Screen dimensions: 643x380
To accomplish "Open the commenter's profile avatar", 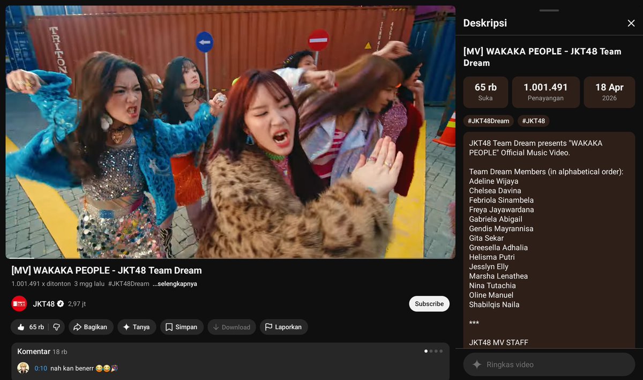I will tap(23, 368).
